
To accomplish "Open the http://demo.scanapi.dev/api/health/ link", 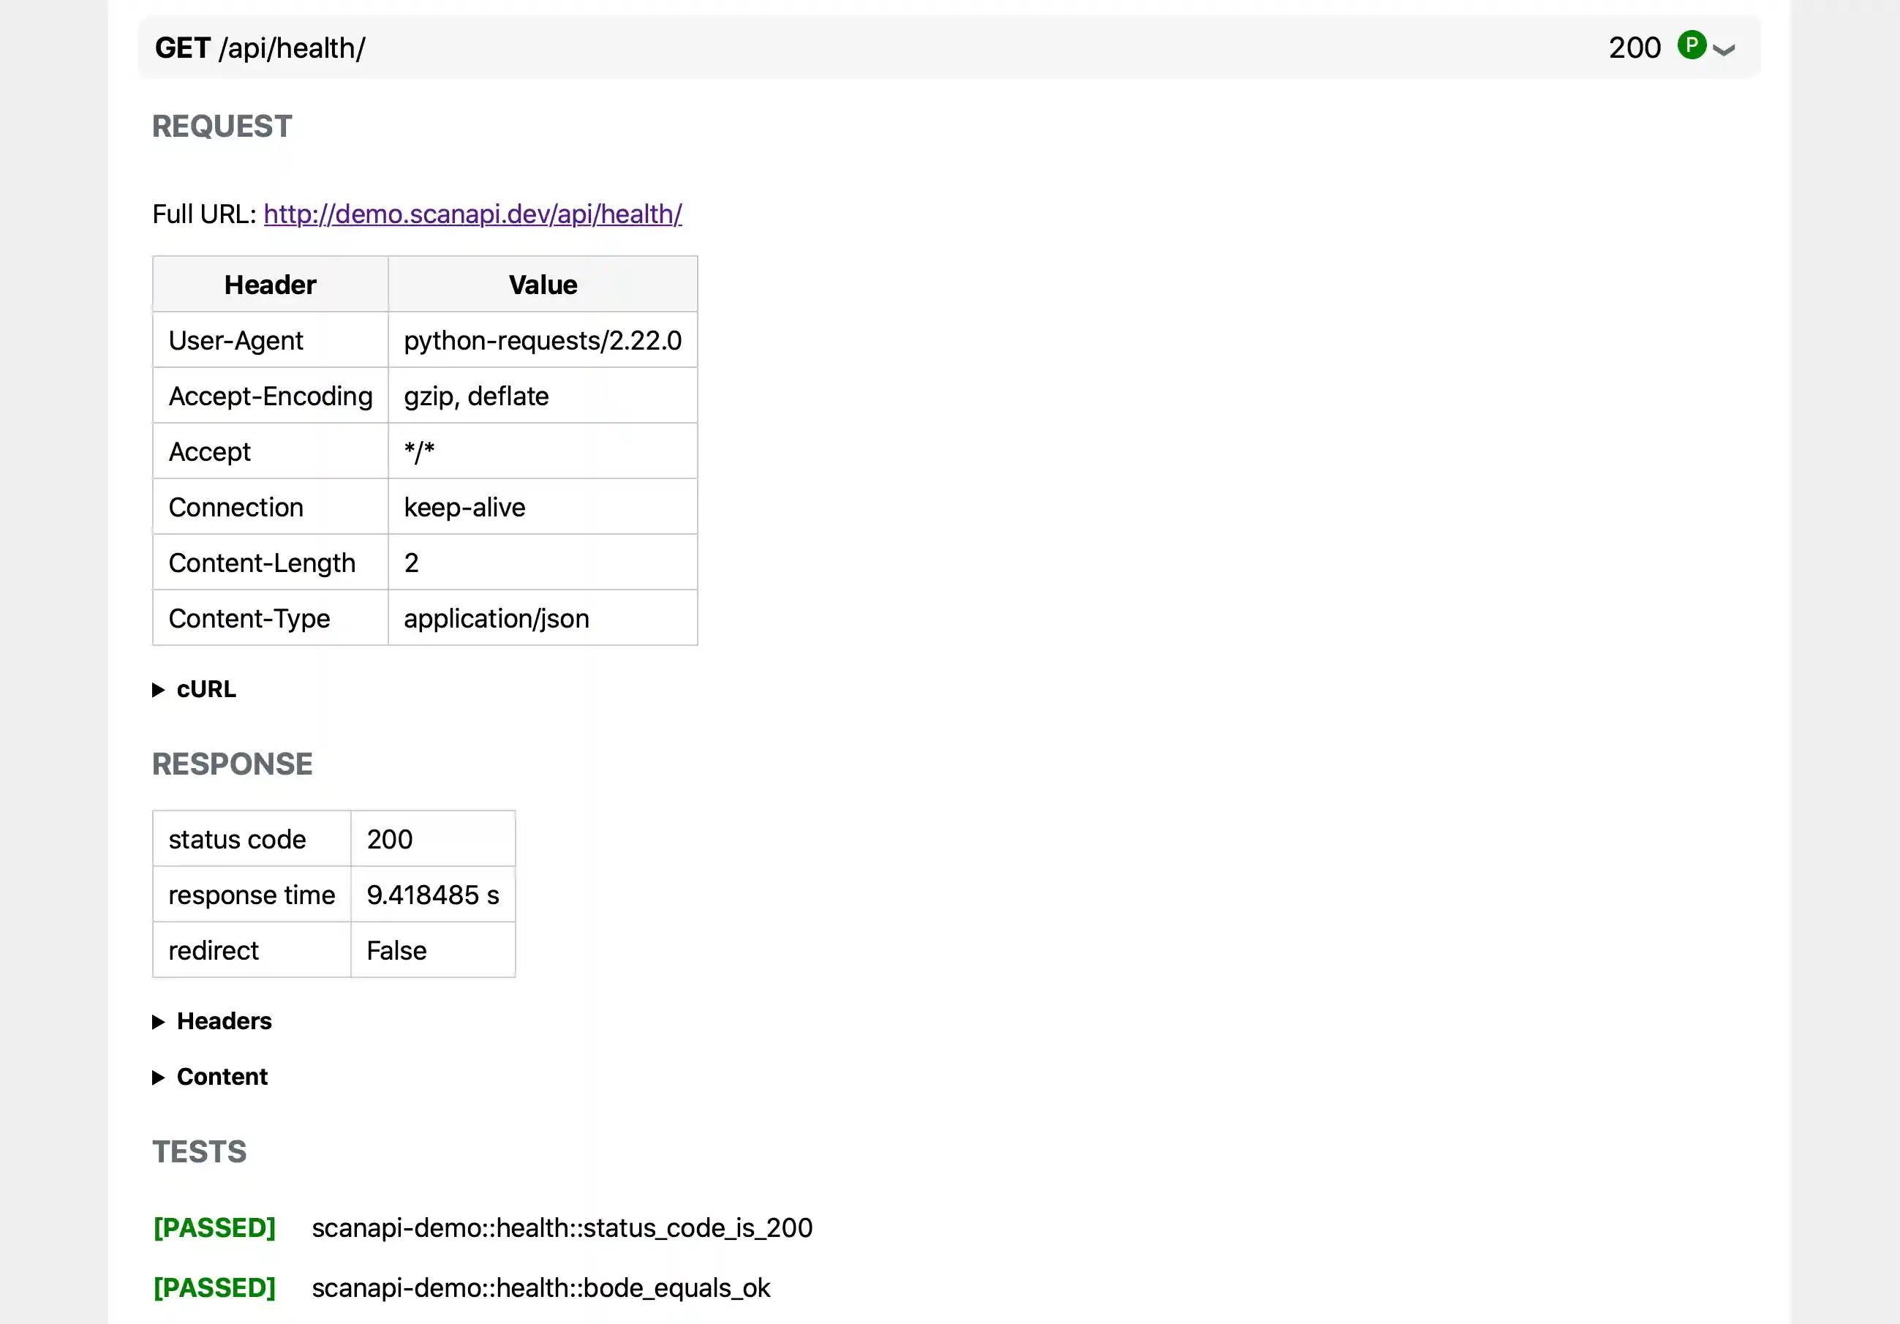I will [472, 214].
